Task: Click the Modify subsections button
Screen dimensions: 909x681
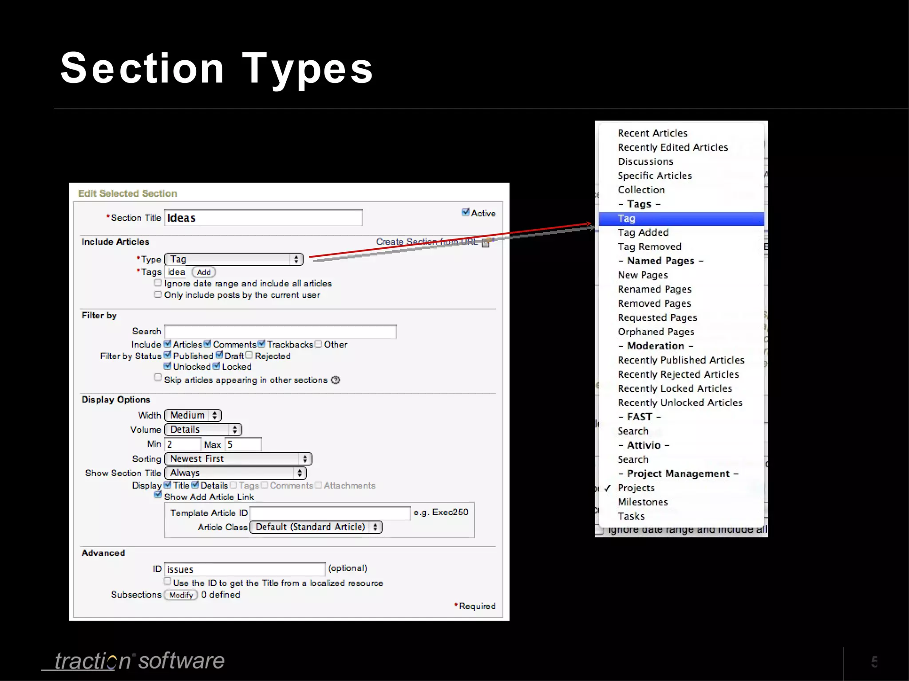Action: click(181, 595)
